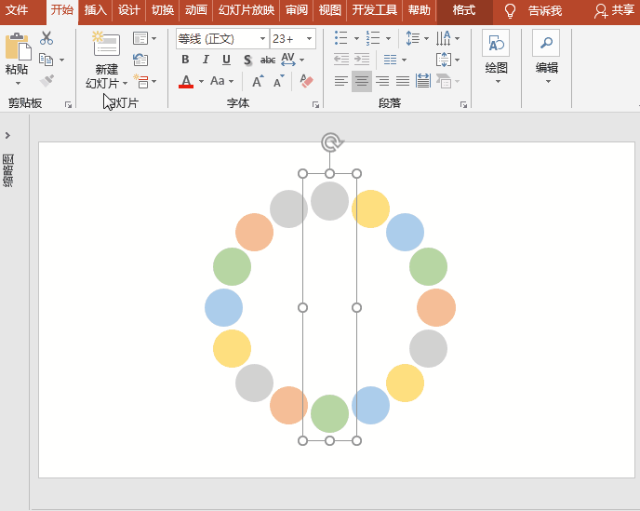Open the font name dropdown
This screenshot has width=640, height=511.
[x=262, y=39]
